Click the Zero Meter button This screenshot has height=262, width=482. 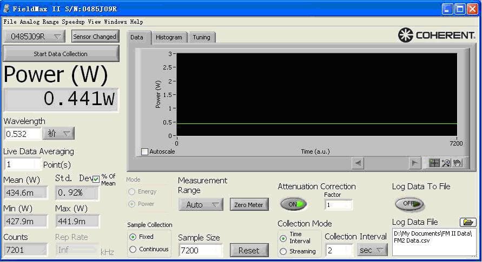click(x=249, y=205)
